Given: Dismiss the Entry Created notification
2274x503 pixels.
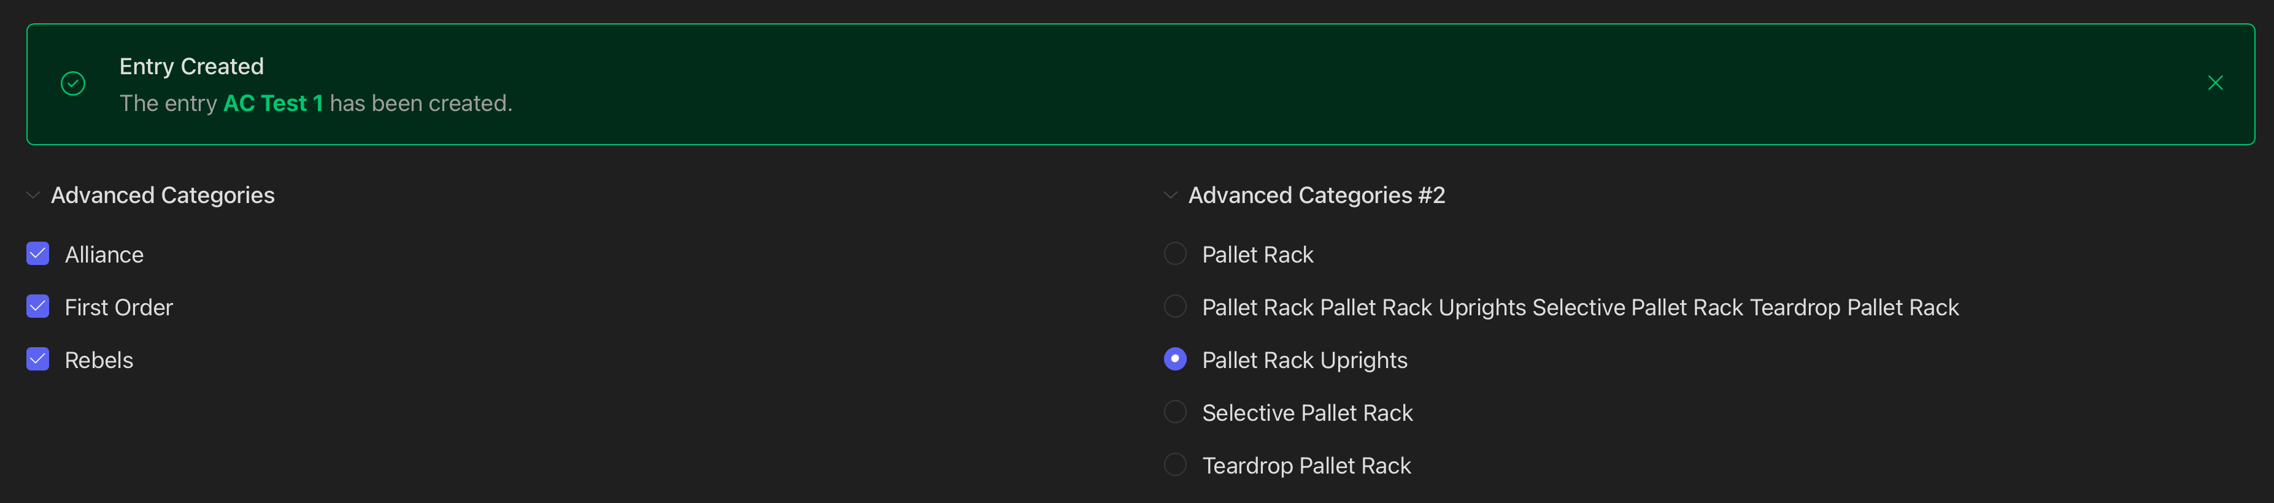Looking at the screenshot, I should (x=2215, y=83).
